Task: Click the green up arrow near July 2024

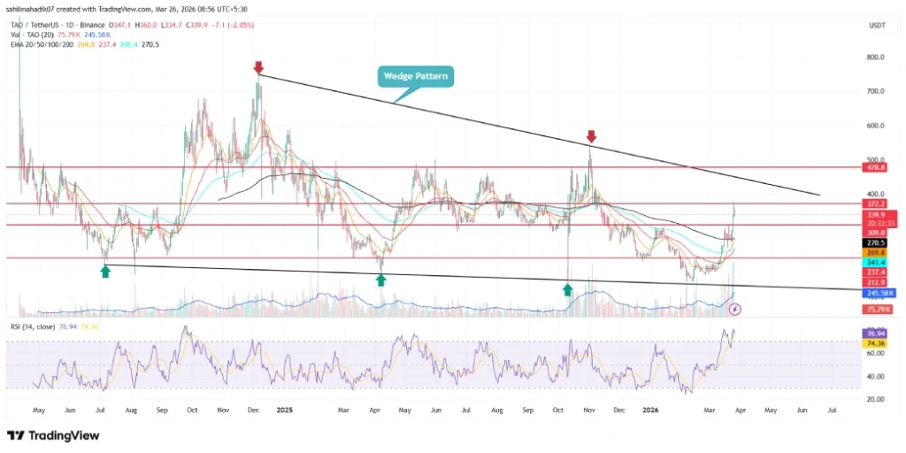Action: tap(105, 272)
